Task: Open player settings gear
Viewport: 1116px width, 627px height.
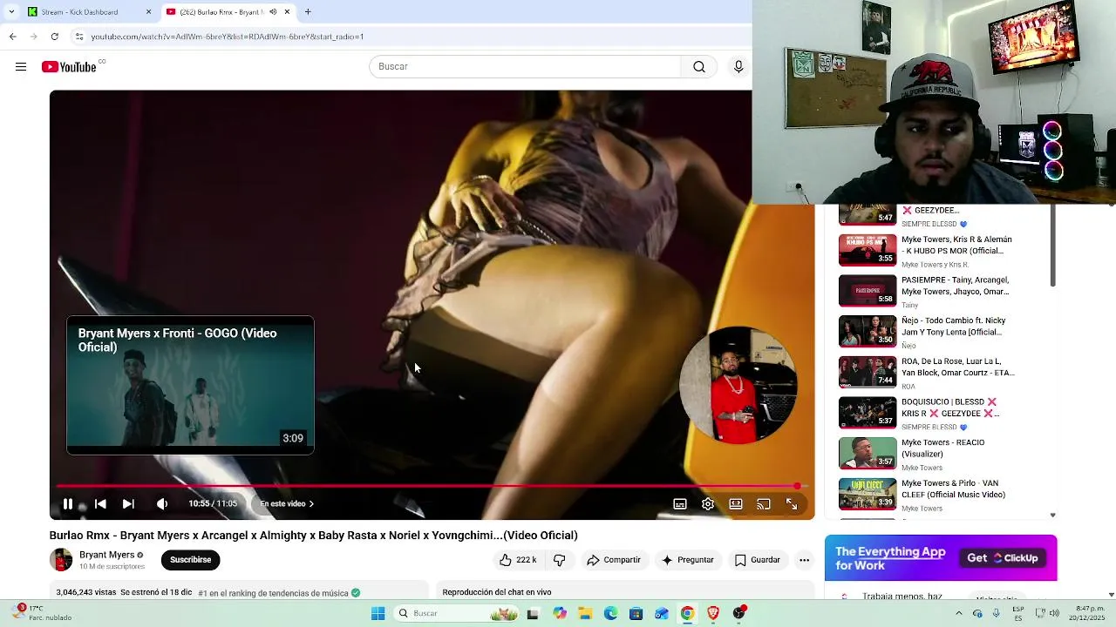Action: 708,503
